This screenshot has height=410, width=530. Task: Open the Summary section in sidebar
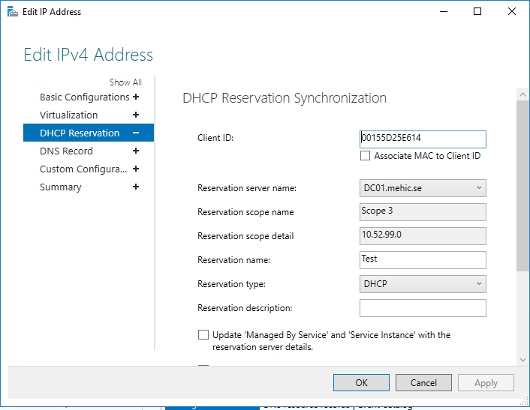(60, 187)
